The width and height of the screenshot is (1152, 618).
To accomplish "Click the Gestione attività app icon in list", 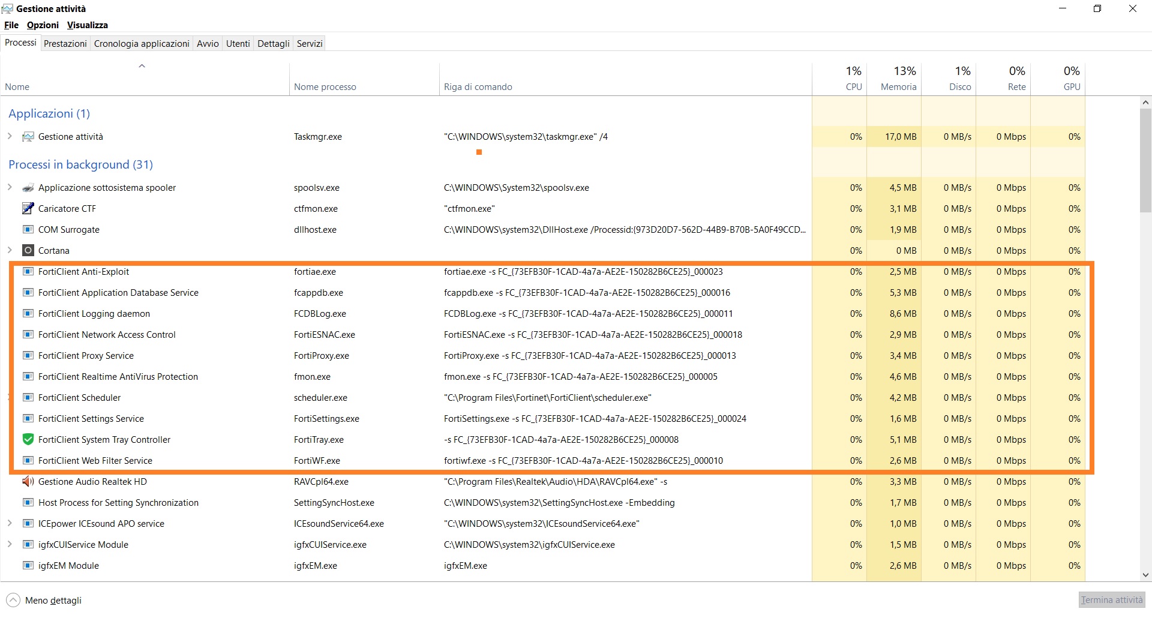I will pos(28,137).
